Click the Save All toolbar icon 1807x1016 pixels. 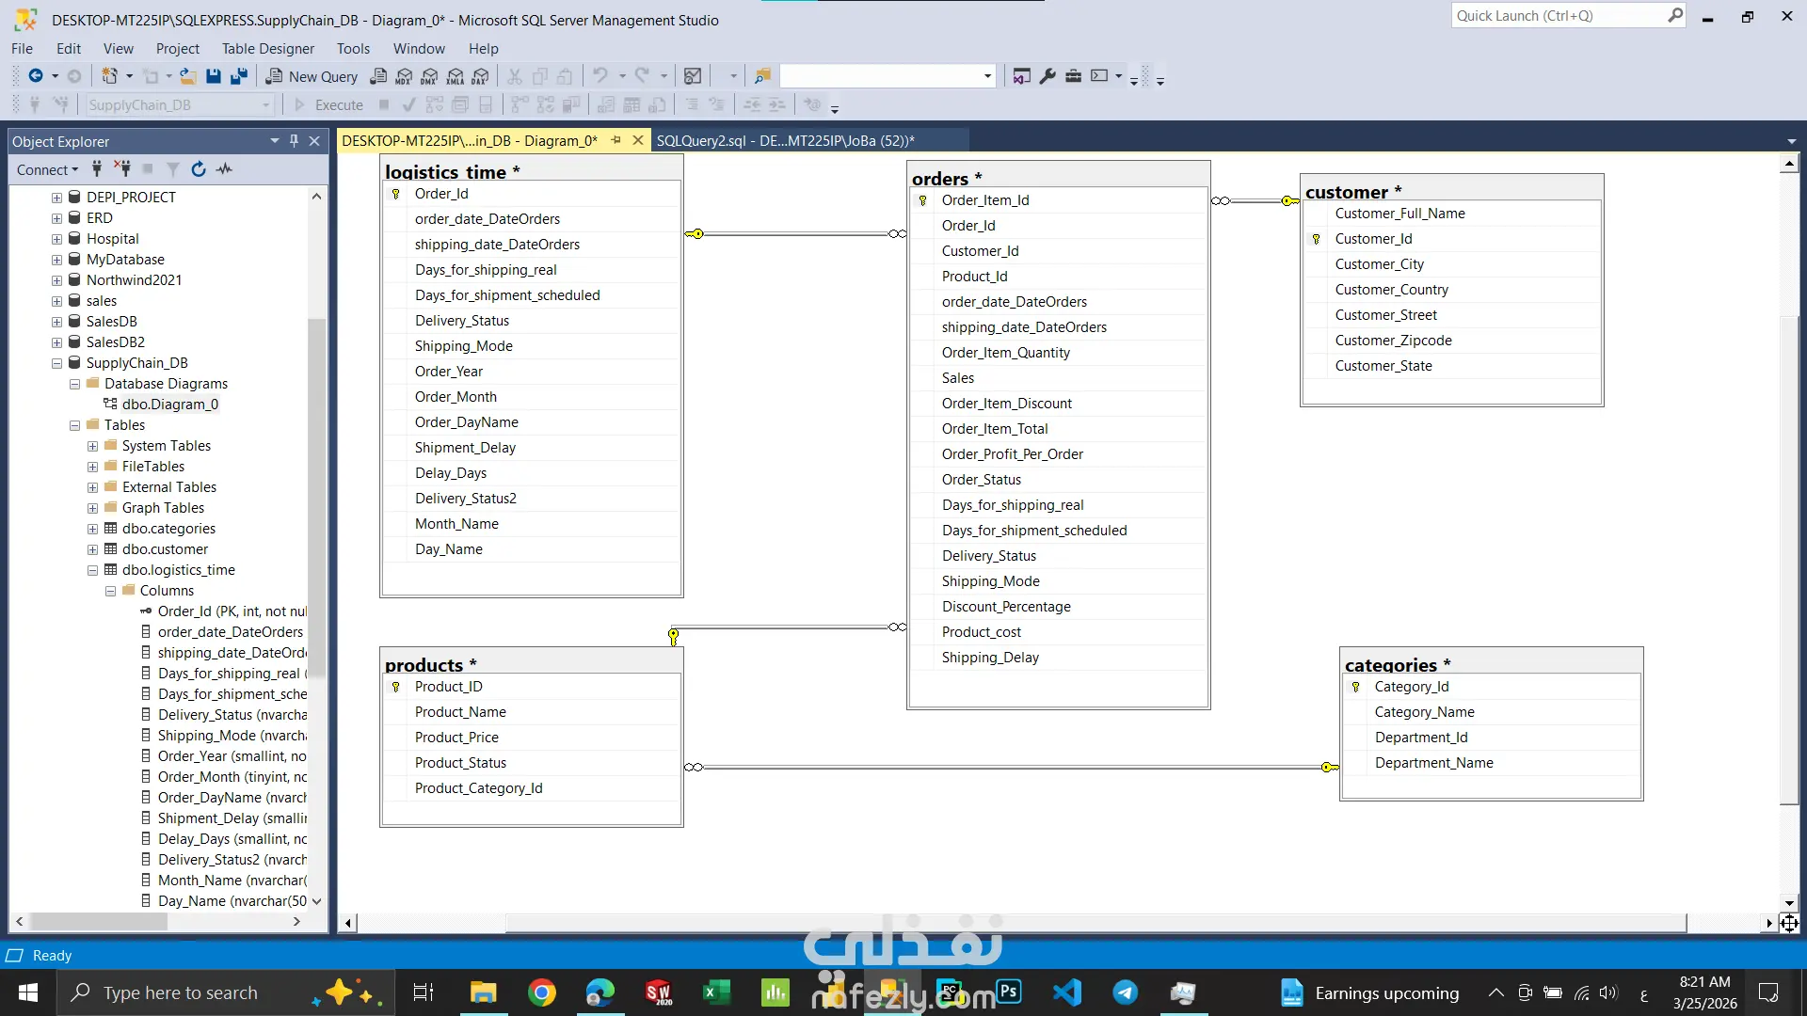coord(239,76)
